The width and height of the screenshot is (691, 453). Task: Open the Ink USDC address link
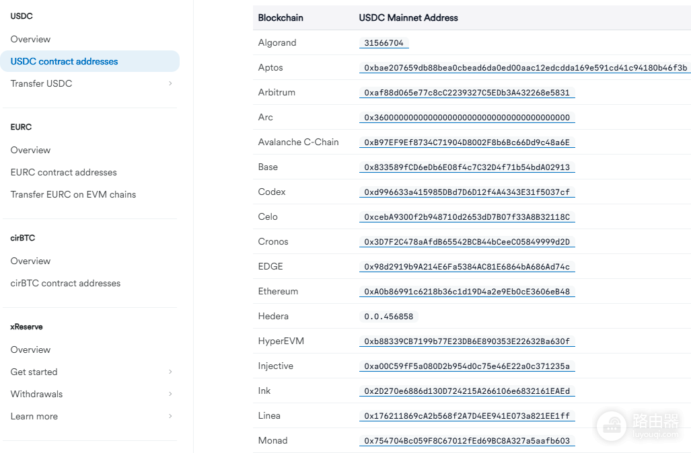(x=467, y=391)
